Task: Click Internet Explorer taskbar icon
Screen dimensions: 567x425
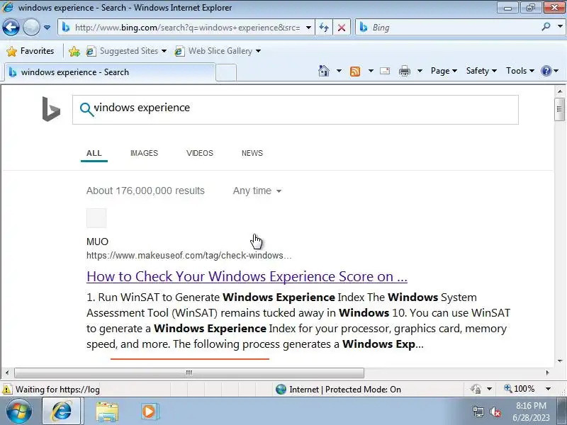Action: [62, 412]
